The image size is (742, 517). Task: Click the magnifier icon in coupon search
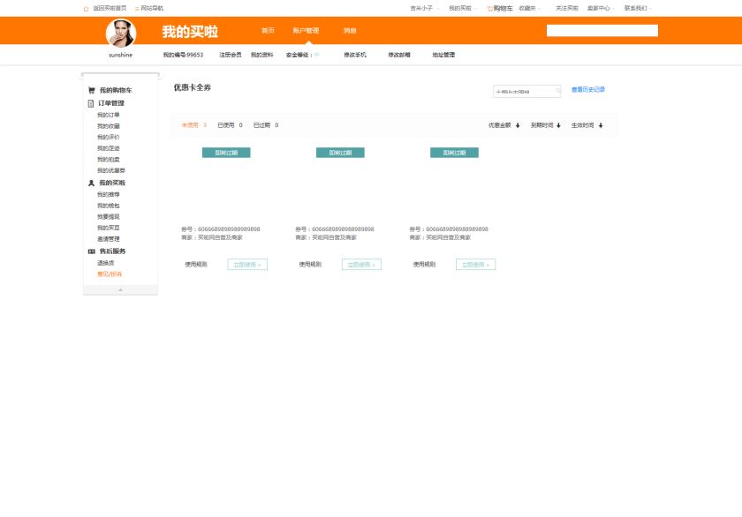point(558,91)
